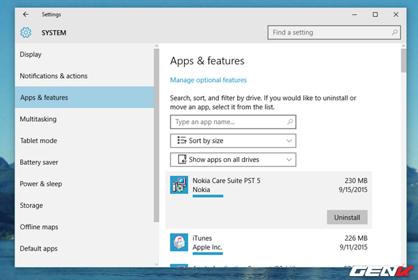Click the SYSTEM gear icon
This screenshot has height=280, width=418.
25,33
